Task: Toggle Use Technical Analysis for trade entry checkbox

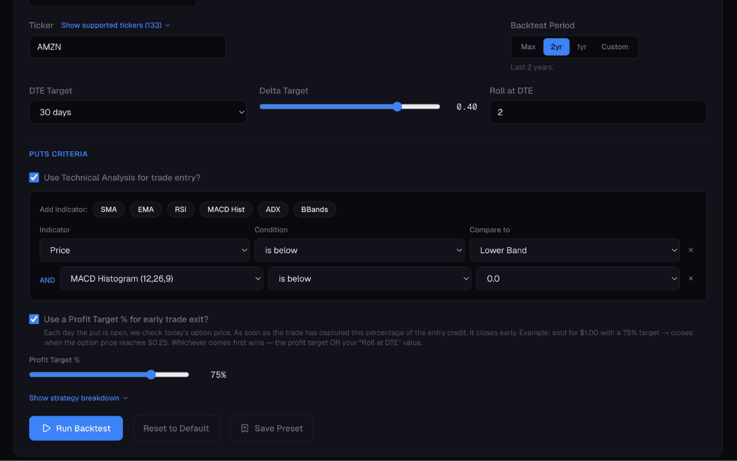Action: [x=34, y=178]
